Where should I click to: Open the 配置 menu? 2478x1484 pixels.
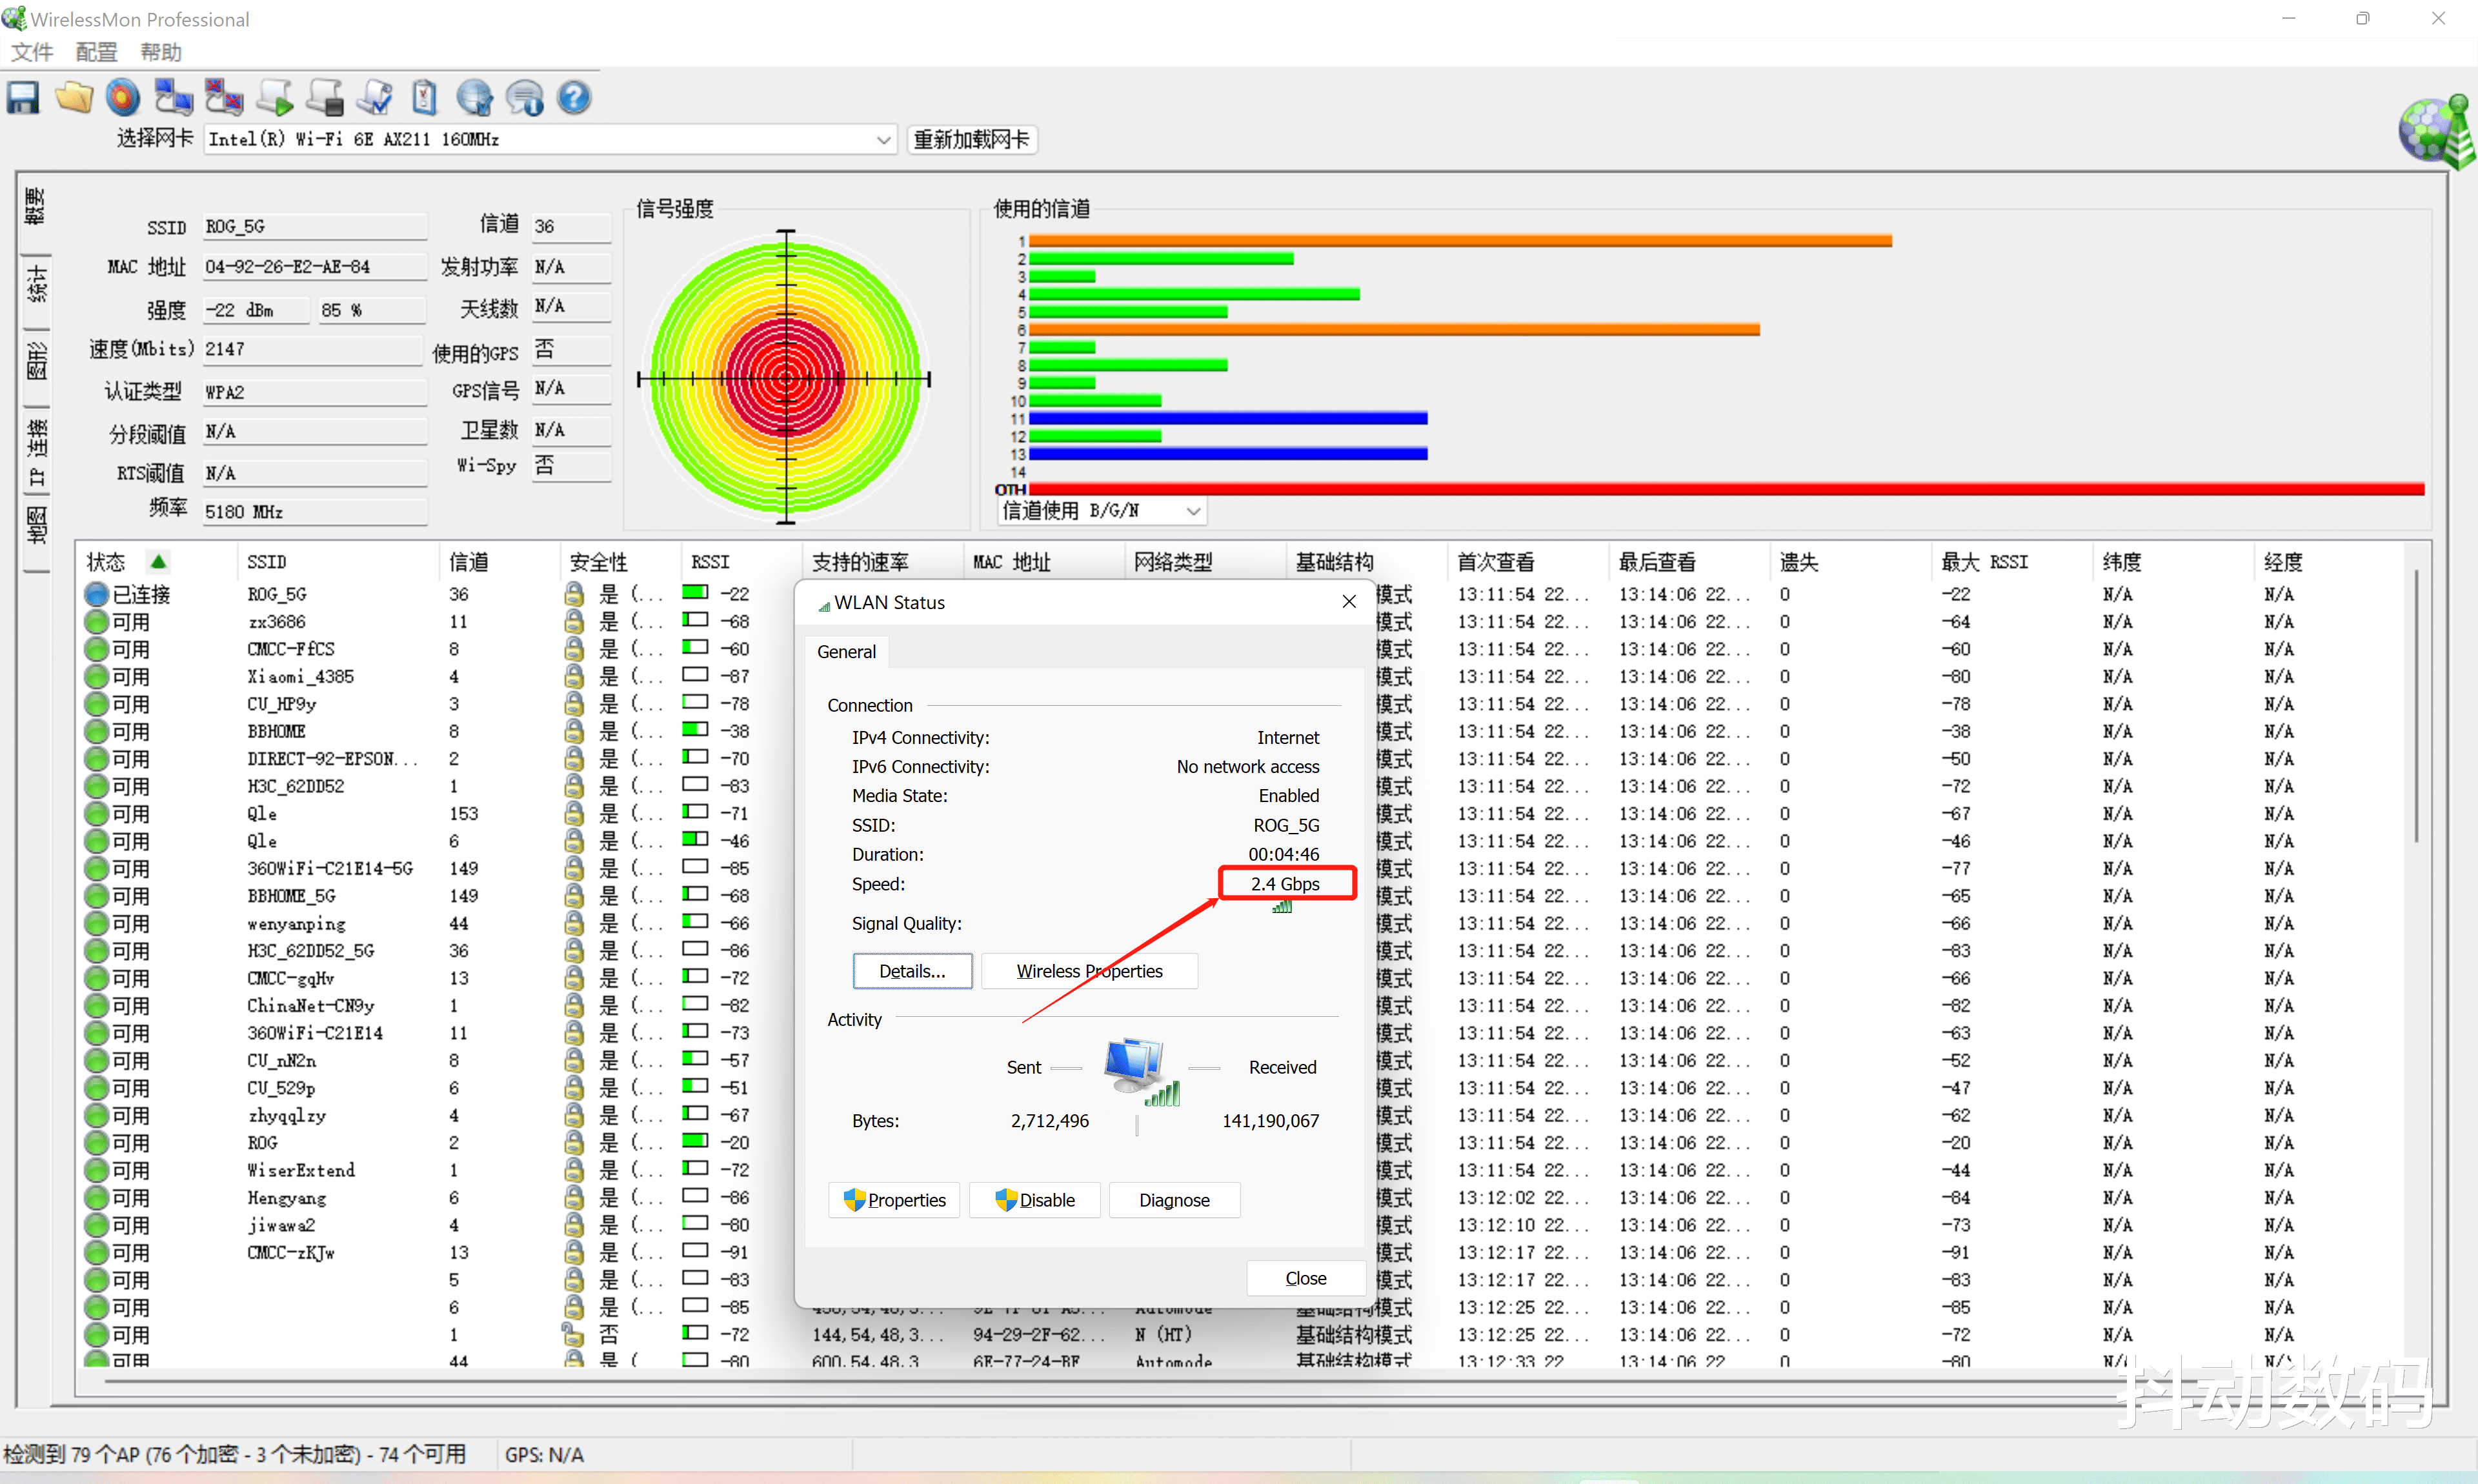[x=96, y=52]
